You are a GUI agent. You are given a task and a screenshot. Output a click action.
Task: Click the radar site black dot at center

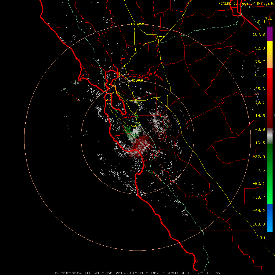(137, 137)
